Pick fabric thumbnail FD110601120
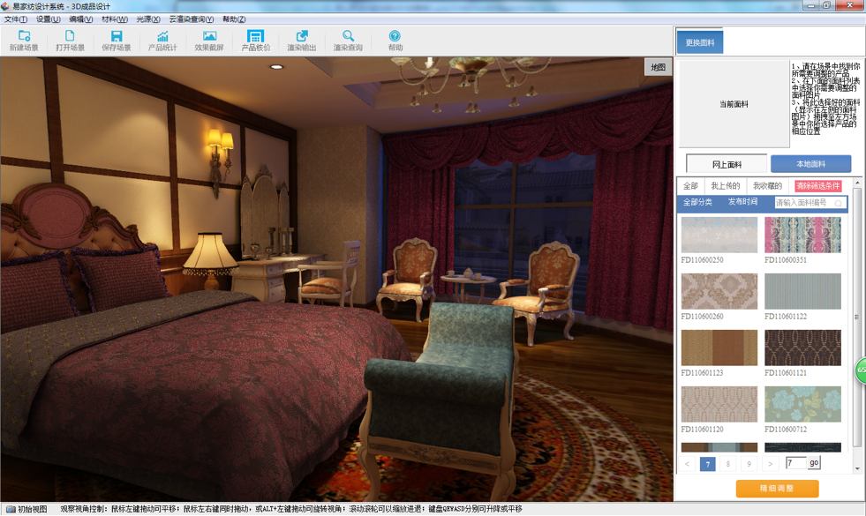Viewport: 866px width, 516px height. tap(719, 404)
